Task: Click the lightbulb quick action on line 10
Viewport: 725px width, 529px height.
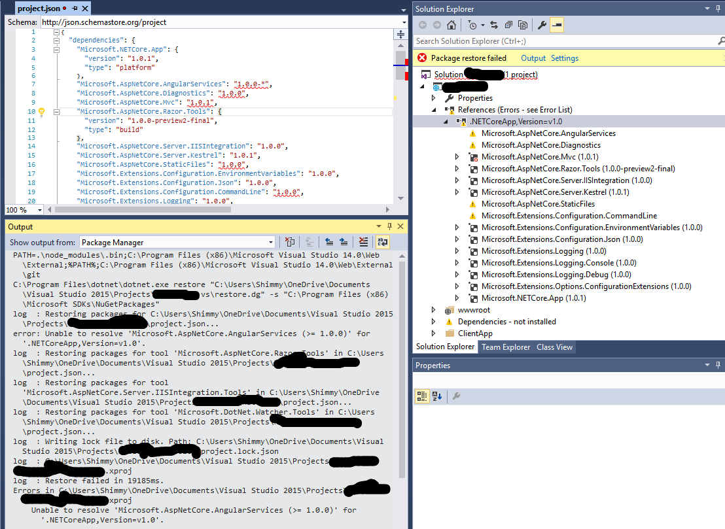Action: (x=41, y=111)
